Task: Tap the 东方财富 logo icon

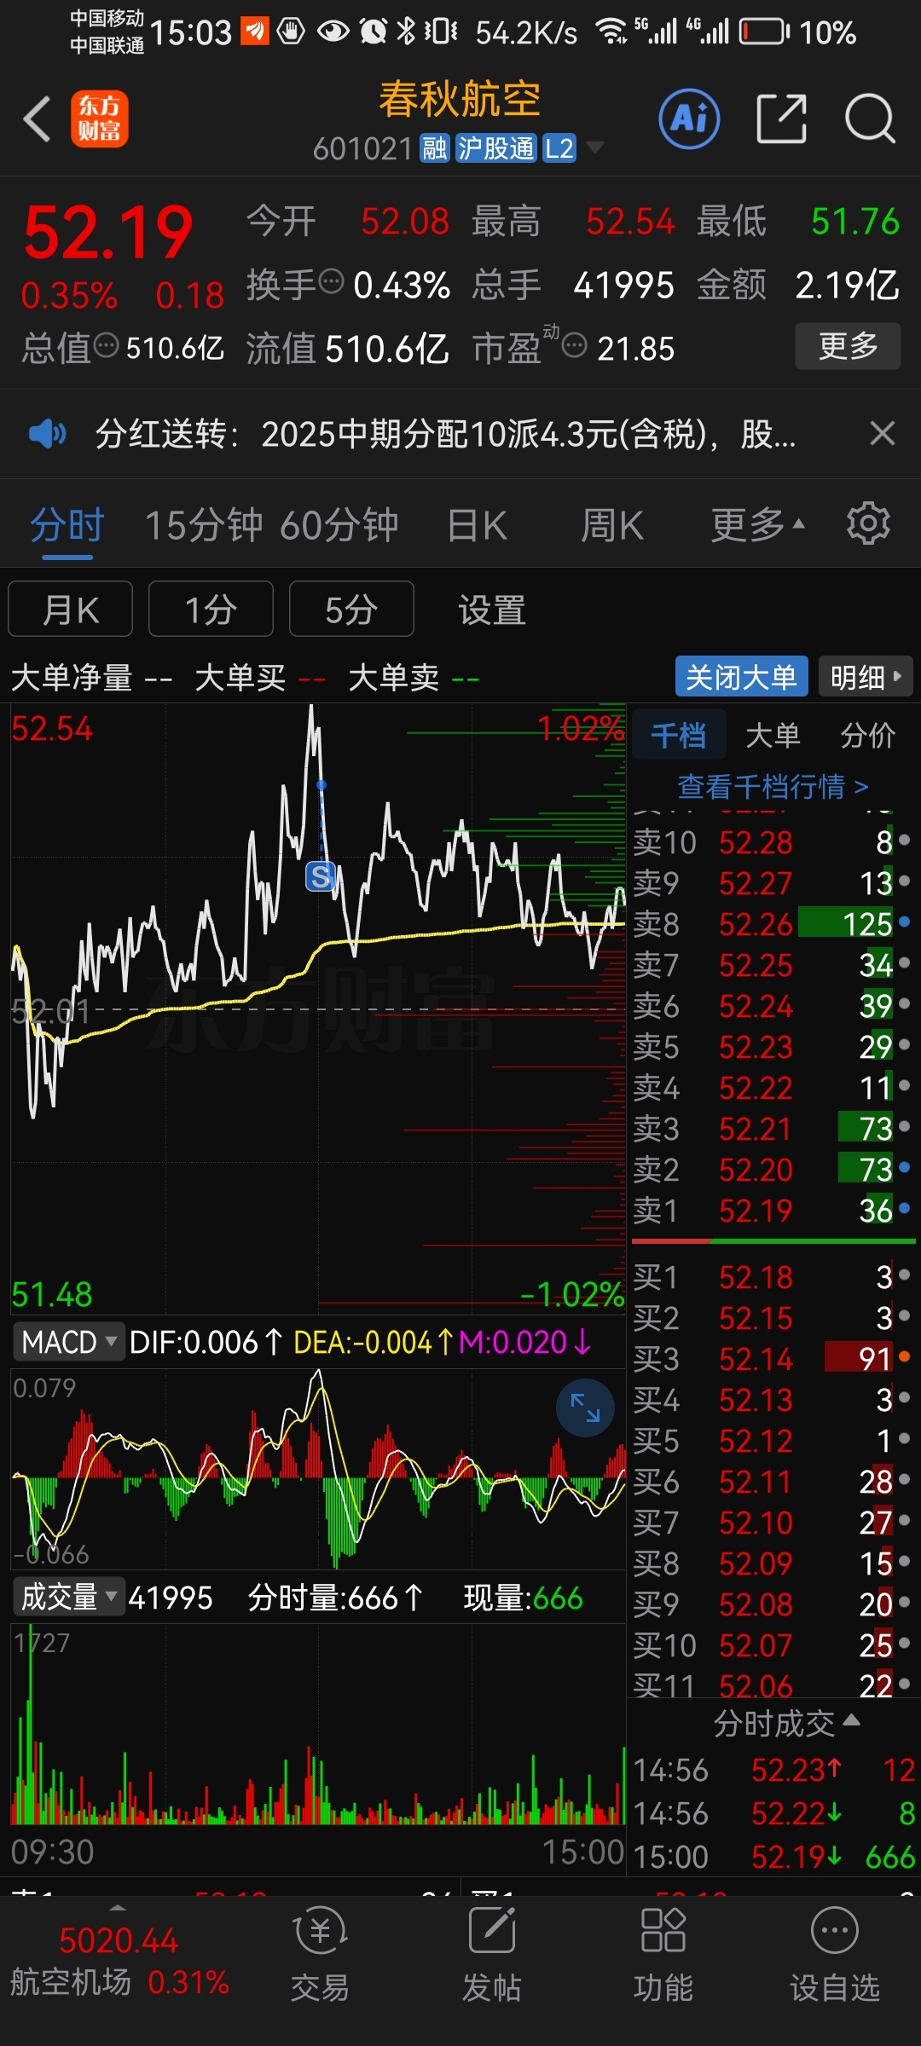Action: (x=100, y=118)
